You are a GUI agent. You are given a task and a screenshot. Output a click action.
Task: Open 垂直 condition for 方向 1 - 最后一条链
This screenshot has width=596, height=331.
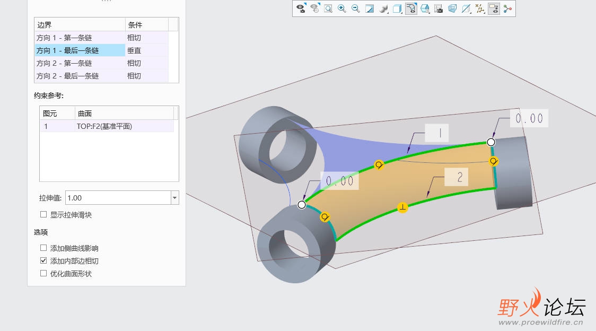coord(146,50)
